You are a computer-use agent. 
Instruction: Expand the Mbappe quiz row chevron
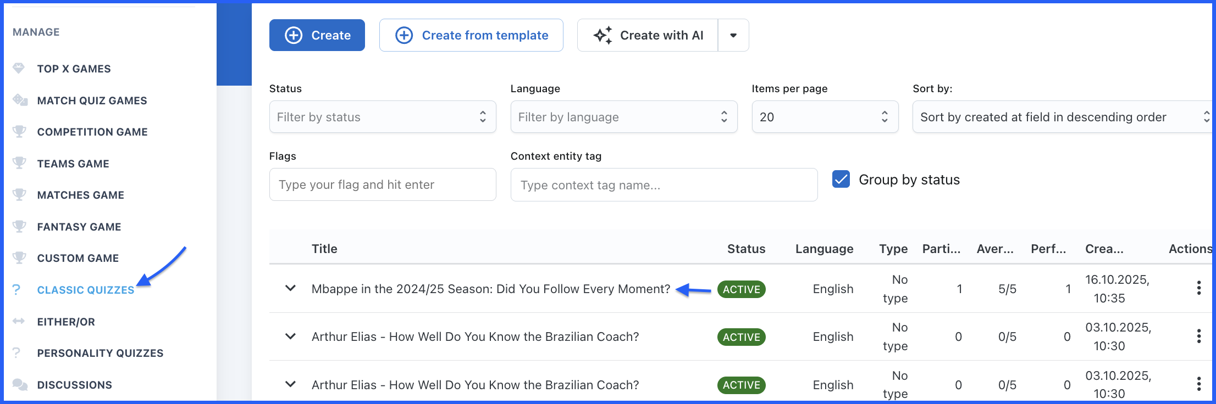tap(290, 289)
